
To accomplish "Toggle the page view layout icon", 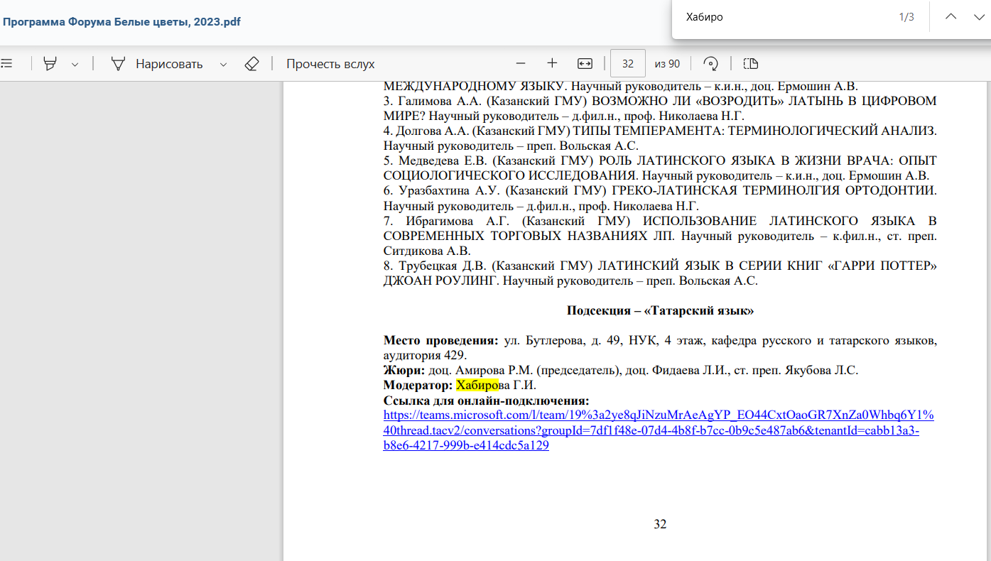I will point(751,63).
